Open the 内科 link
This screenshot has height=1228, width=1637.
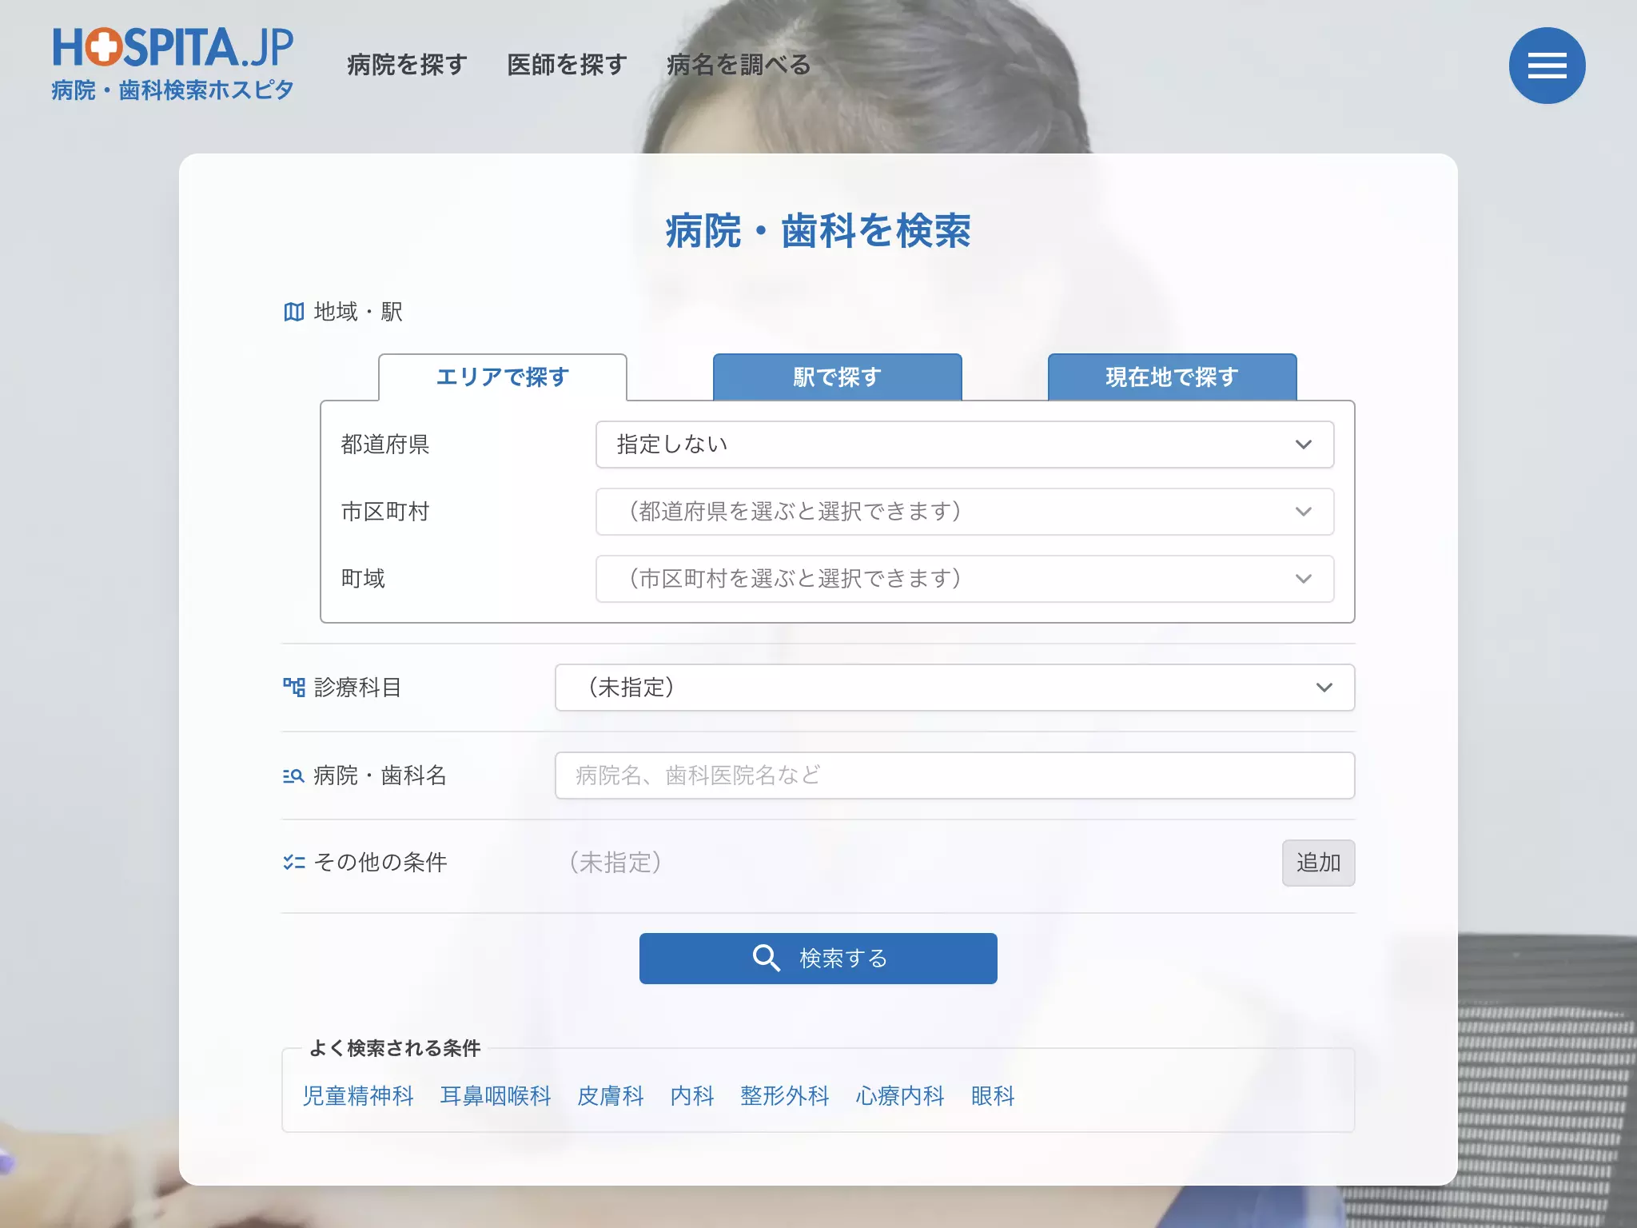(x=692, y=1096)
